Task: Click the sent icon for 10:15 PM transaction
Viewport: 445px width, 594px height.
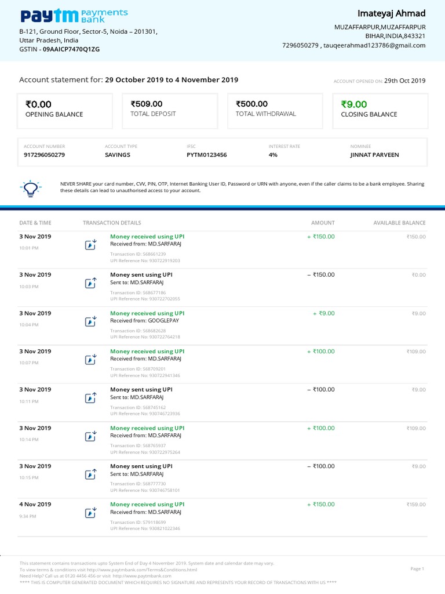Action: [x=90, y=475]
